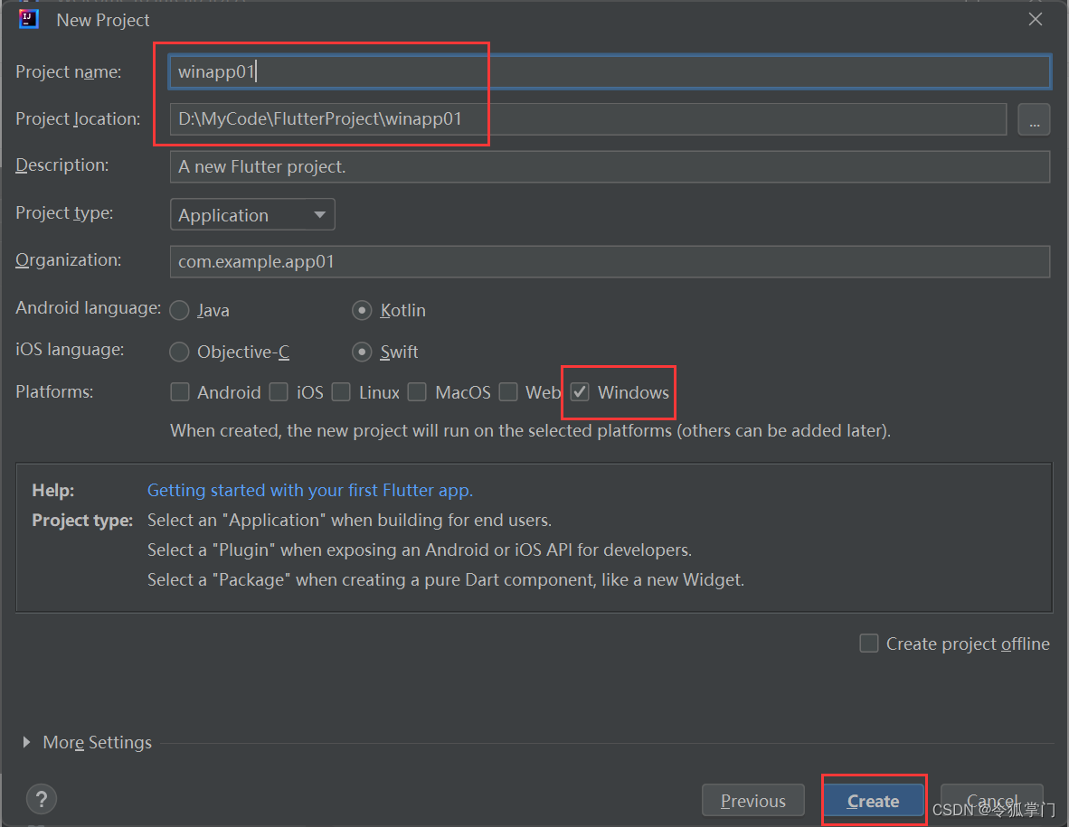Click the iOS language label
The image size is (1069, 827).
70,350
